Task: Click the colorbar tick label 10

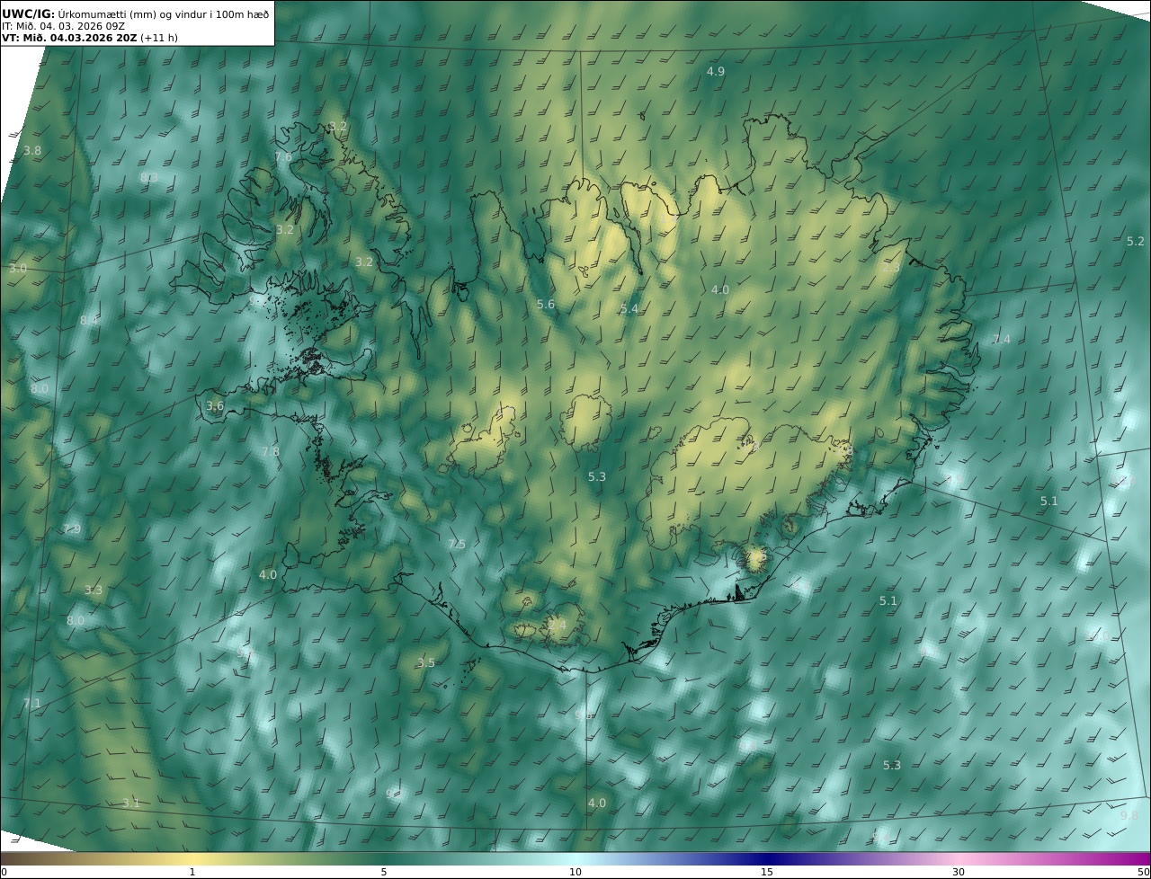Action: 575,872
